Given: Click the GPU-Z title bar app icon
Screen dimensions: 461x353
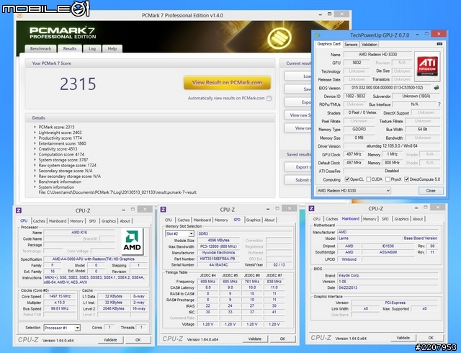Looking at the screenshot, I should pyautogui.click(x=318, y=35).
